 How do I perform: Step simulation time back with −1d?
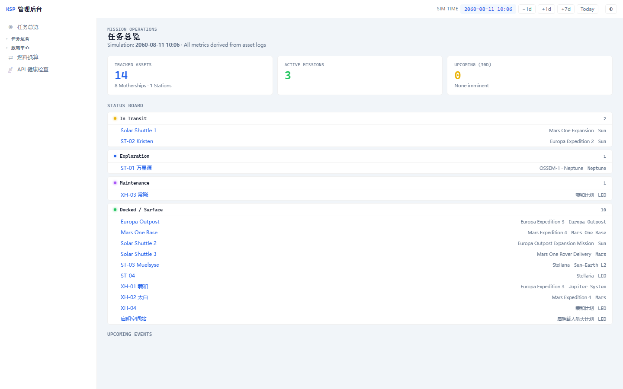click(x=527, y=9)
